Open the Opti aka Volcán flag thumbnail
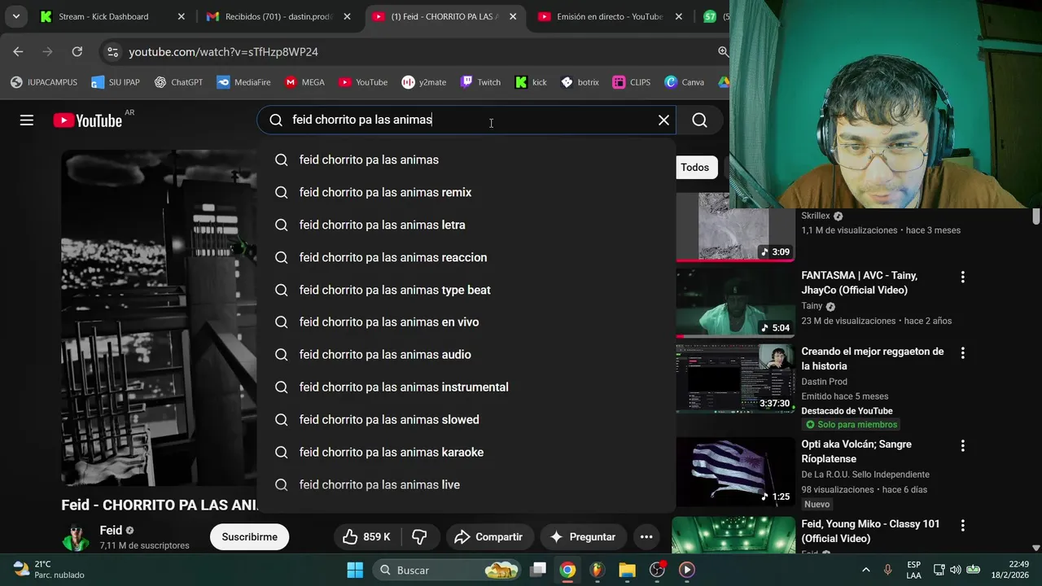 [x=735, y=471]
